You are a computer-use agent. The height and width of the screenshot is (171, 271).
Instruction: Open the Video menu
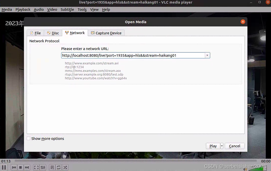click(52, 10)
